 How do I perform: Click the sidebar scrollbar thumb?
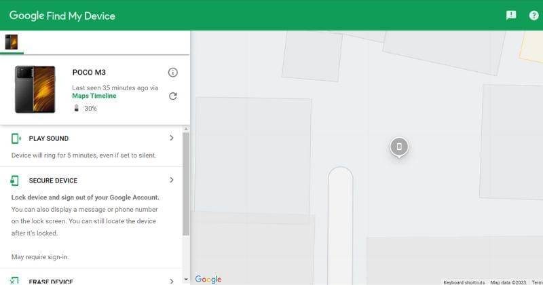coord(186,184)
